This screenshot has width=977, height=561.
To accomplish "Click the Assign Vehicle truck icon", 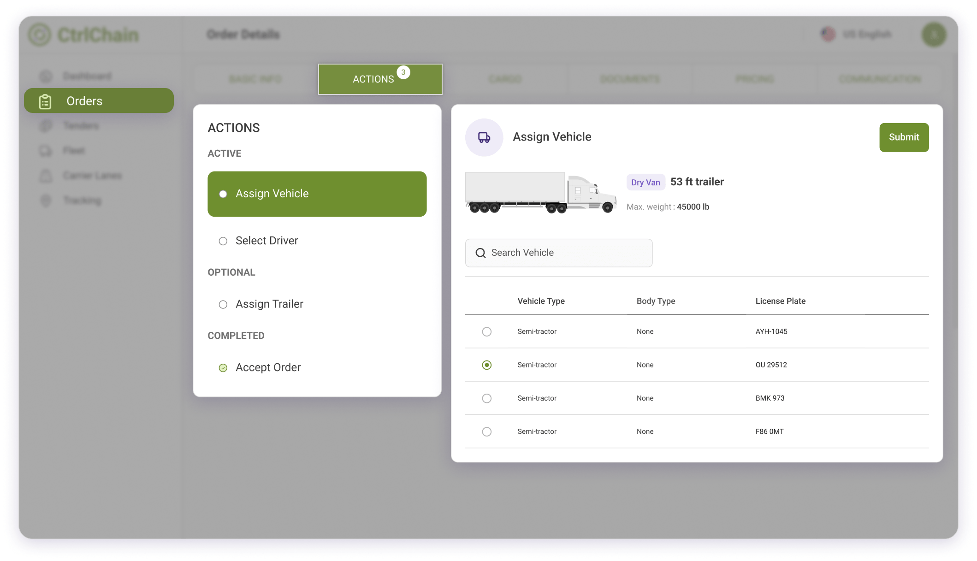I will tap(484, 137).
